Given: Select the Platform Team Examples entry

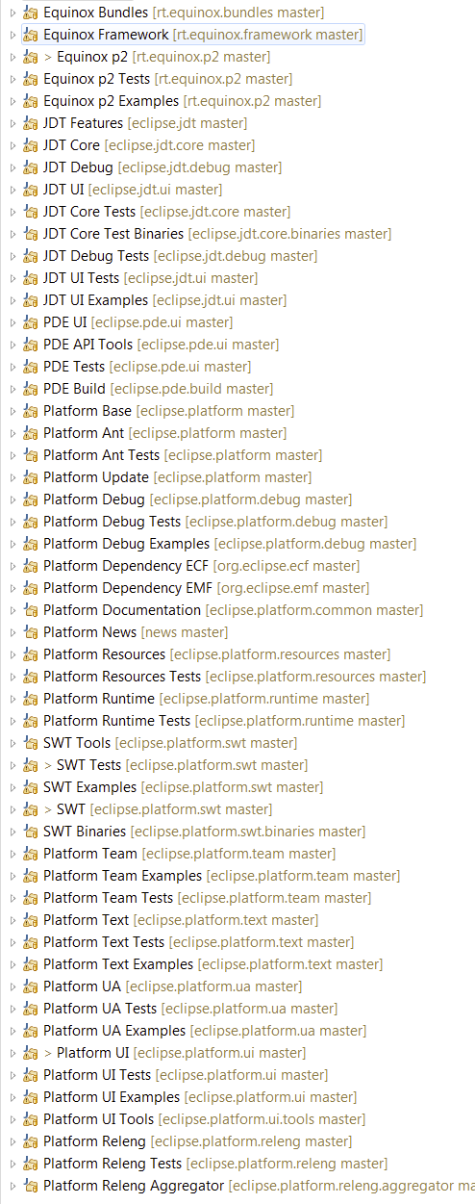Looking at the screenshot, I should pyautogui.click(x=123, y=876).
